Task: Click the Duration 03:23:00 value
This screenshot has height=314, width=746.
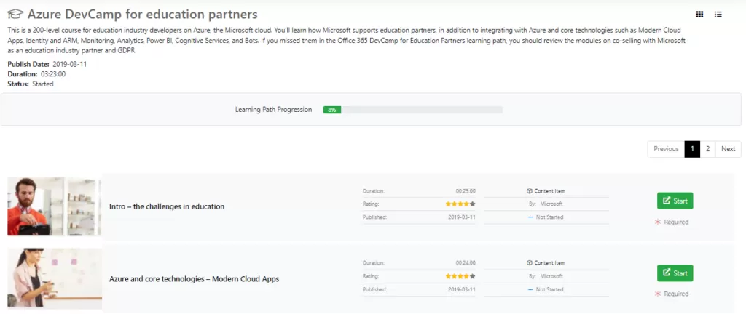Action: 53,74
